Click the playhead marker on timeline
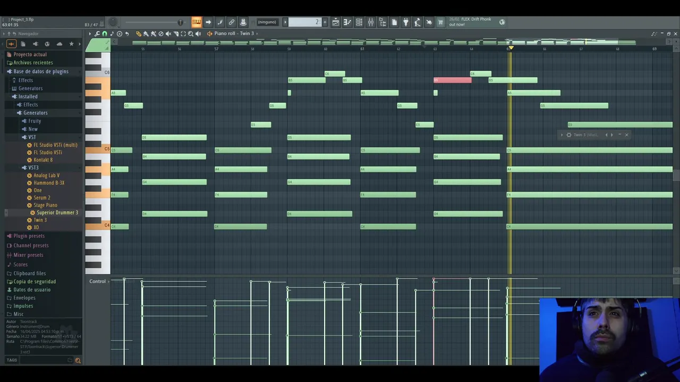 (x=511, y=48)
